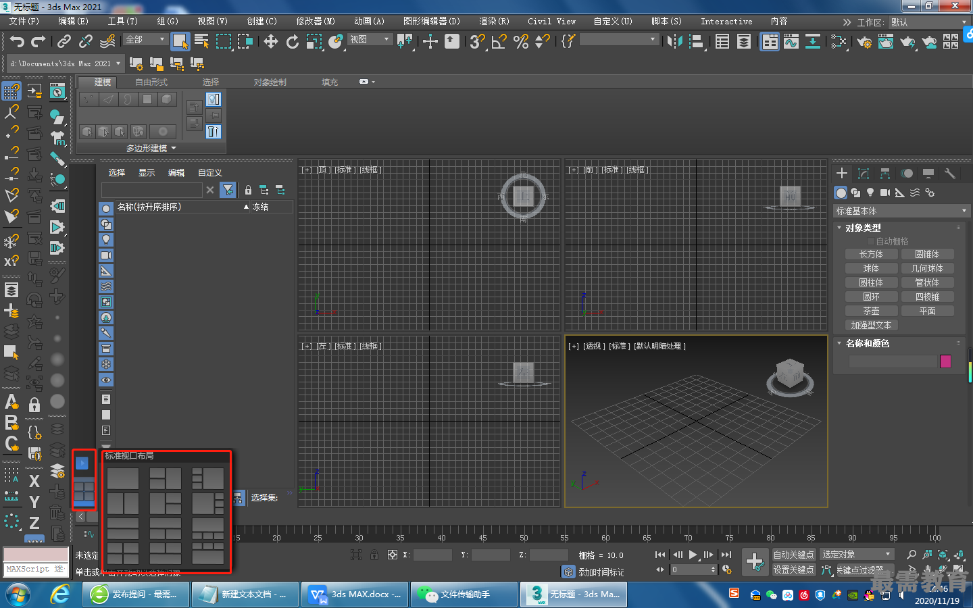Open the 编辑(E) menu
This screenshot has height=608, width=973.
click(x=73, y=22)
